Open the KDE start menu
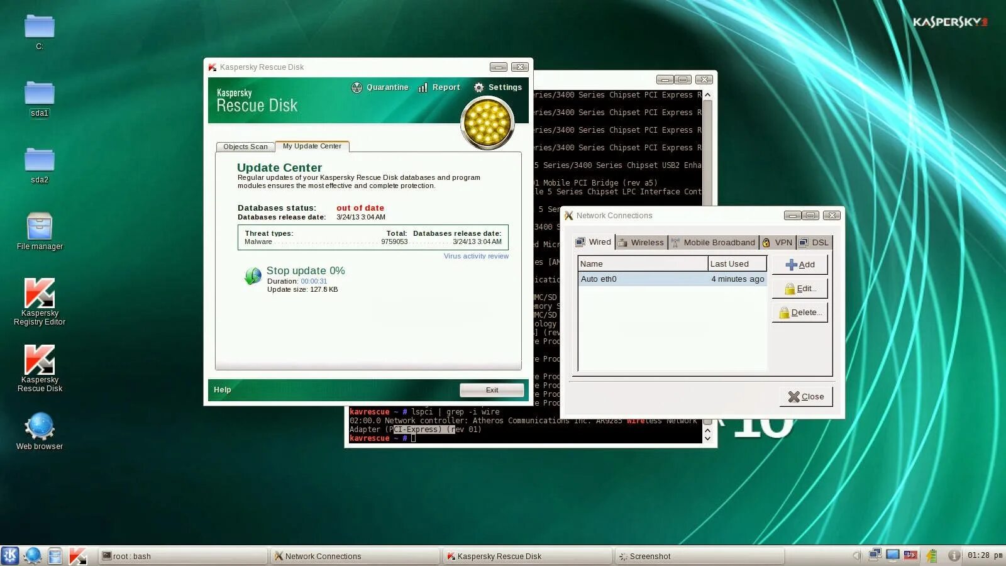This screenshot has height=566, width=1006. (x=10, y=556)
